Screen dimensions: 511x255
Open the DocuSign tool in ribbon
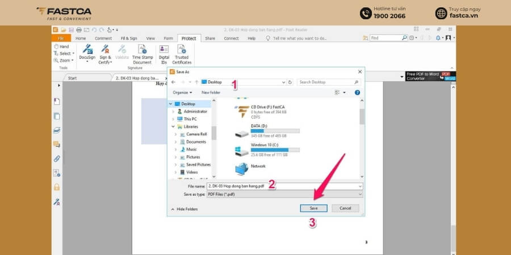point(87,53)
